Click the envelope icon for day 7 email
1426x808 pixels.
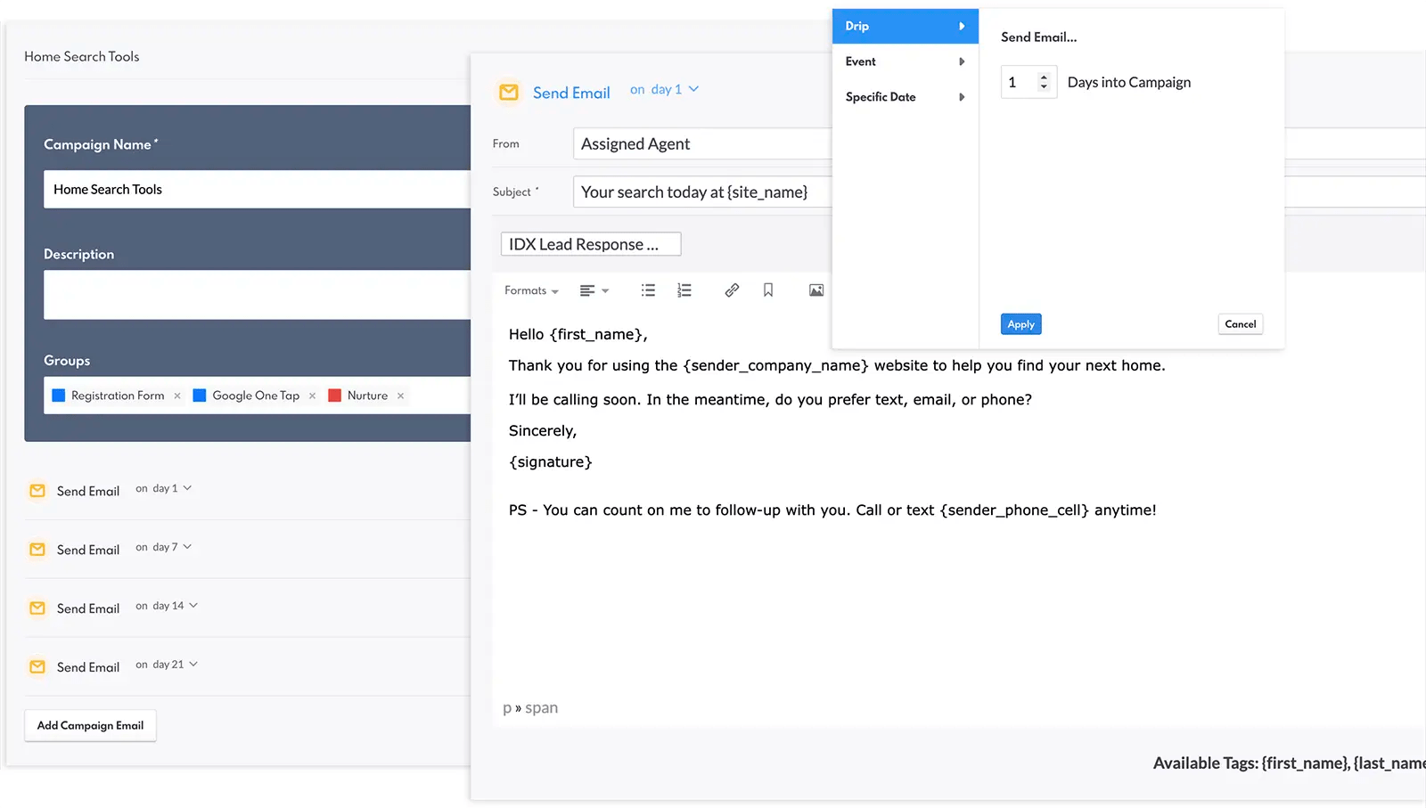click(x=37, y=550)
